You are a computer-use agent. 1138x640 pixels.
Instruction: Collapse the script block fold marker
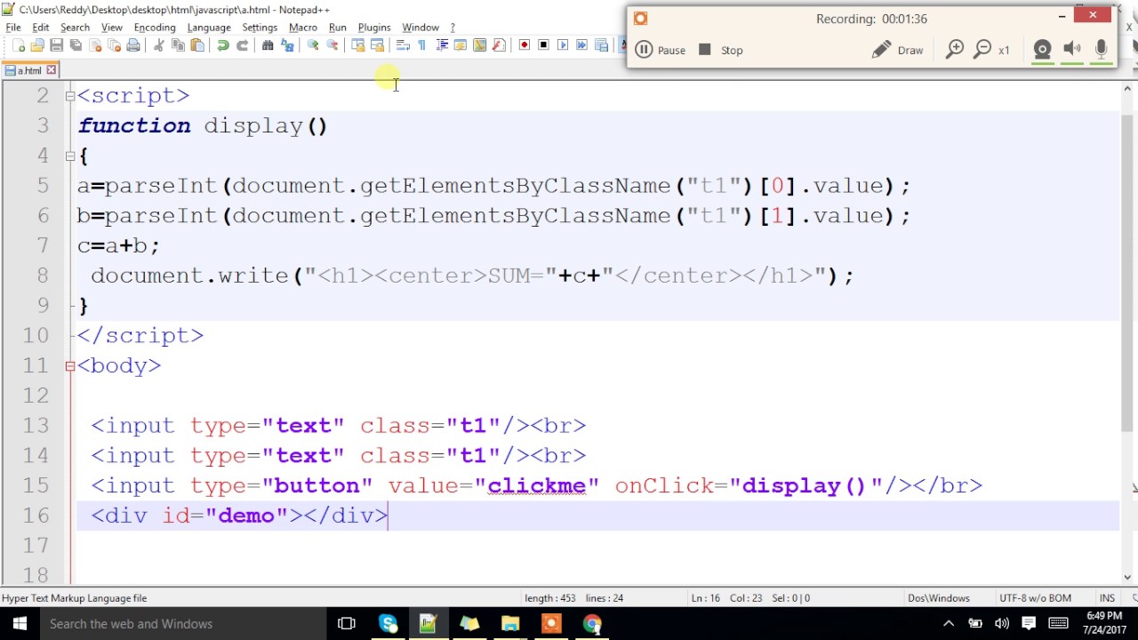[x=70, y=95]
